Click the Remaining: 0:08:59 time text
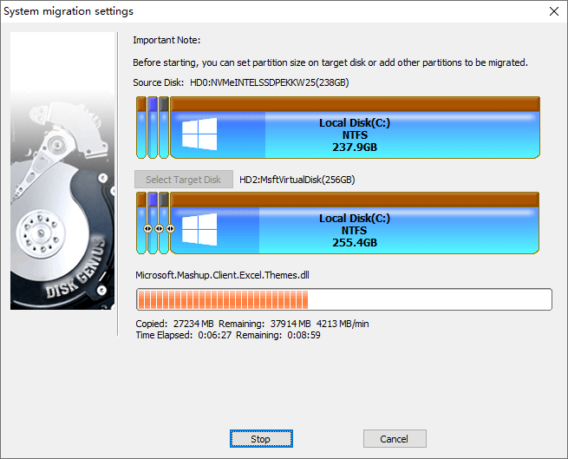The width and height of the screenshot is (568, 459). point(278,335)
